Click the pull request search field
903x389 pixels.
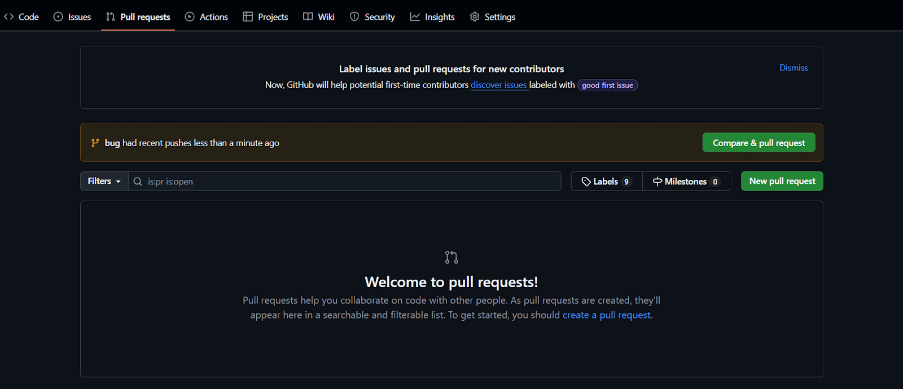coord(350,182)
